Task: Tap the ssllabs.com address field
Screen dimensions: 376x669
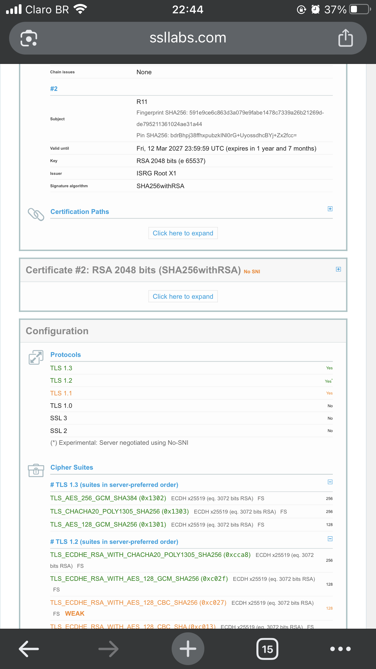Action: point(188,38)
